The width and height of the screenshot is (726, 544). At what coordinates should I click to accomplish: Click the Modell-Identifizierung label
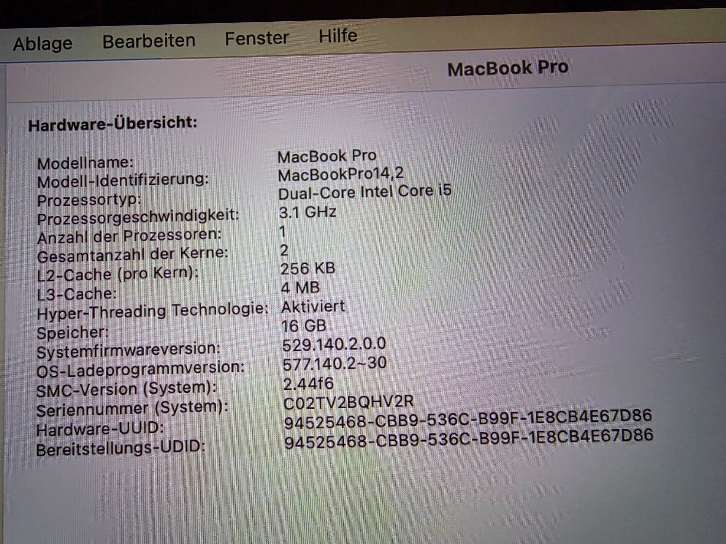[x=123, y=181]
